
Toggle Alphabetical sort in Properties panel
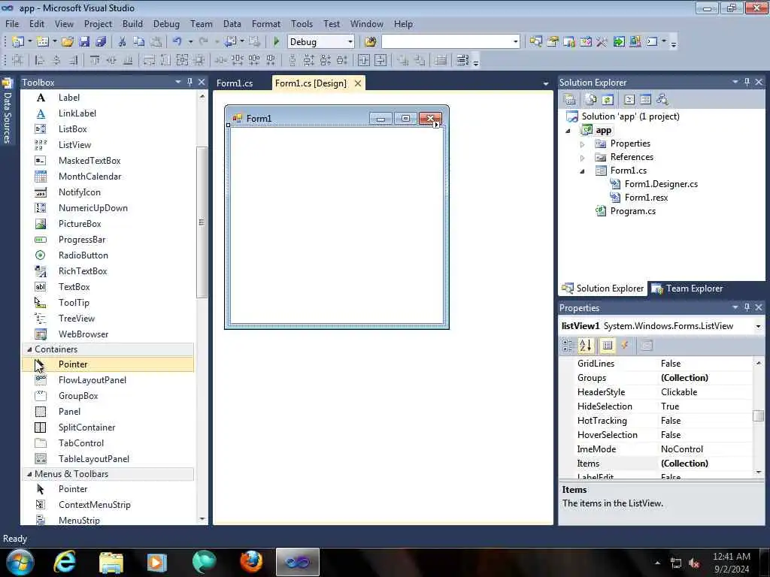(585, 346)
